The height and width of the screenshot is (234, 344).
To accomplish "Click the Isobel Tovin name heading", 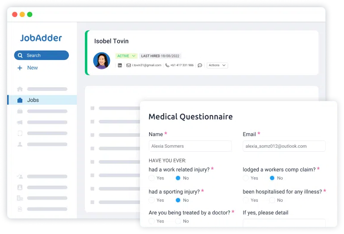I will 111,41.
